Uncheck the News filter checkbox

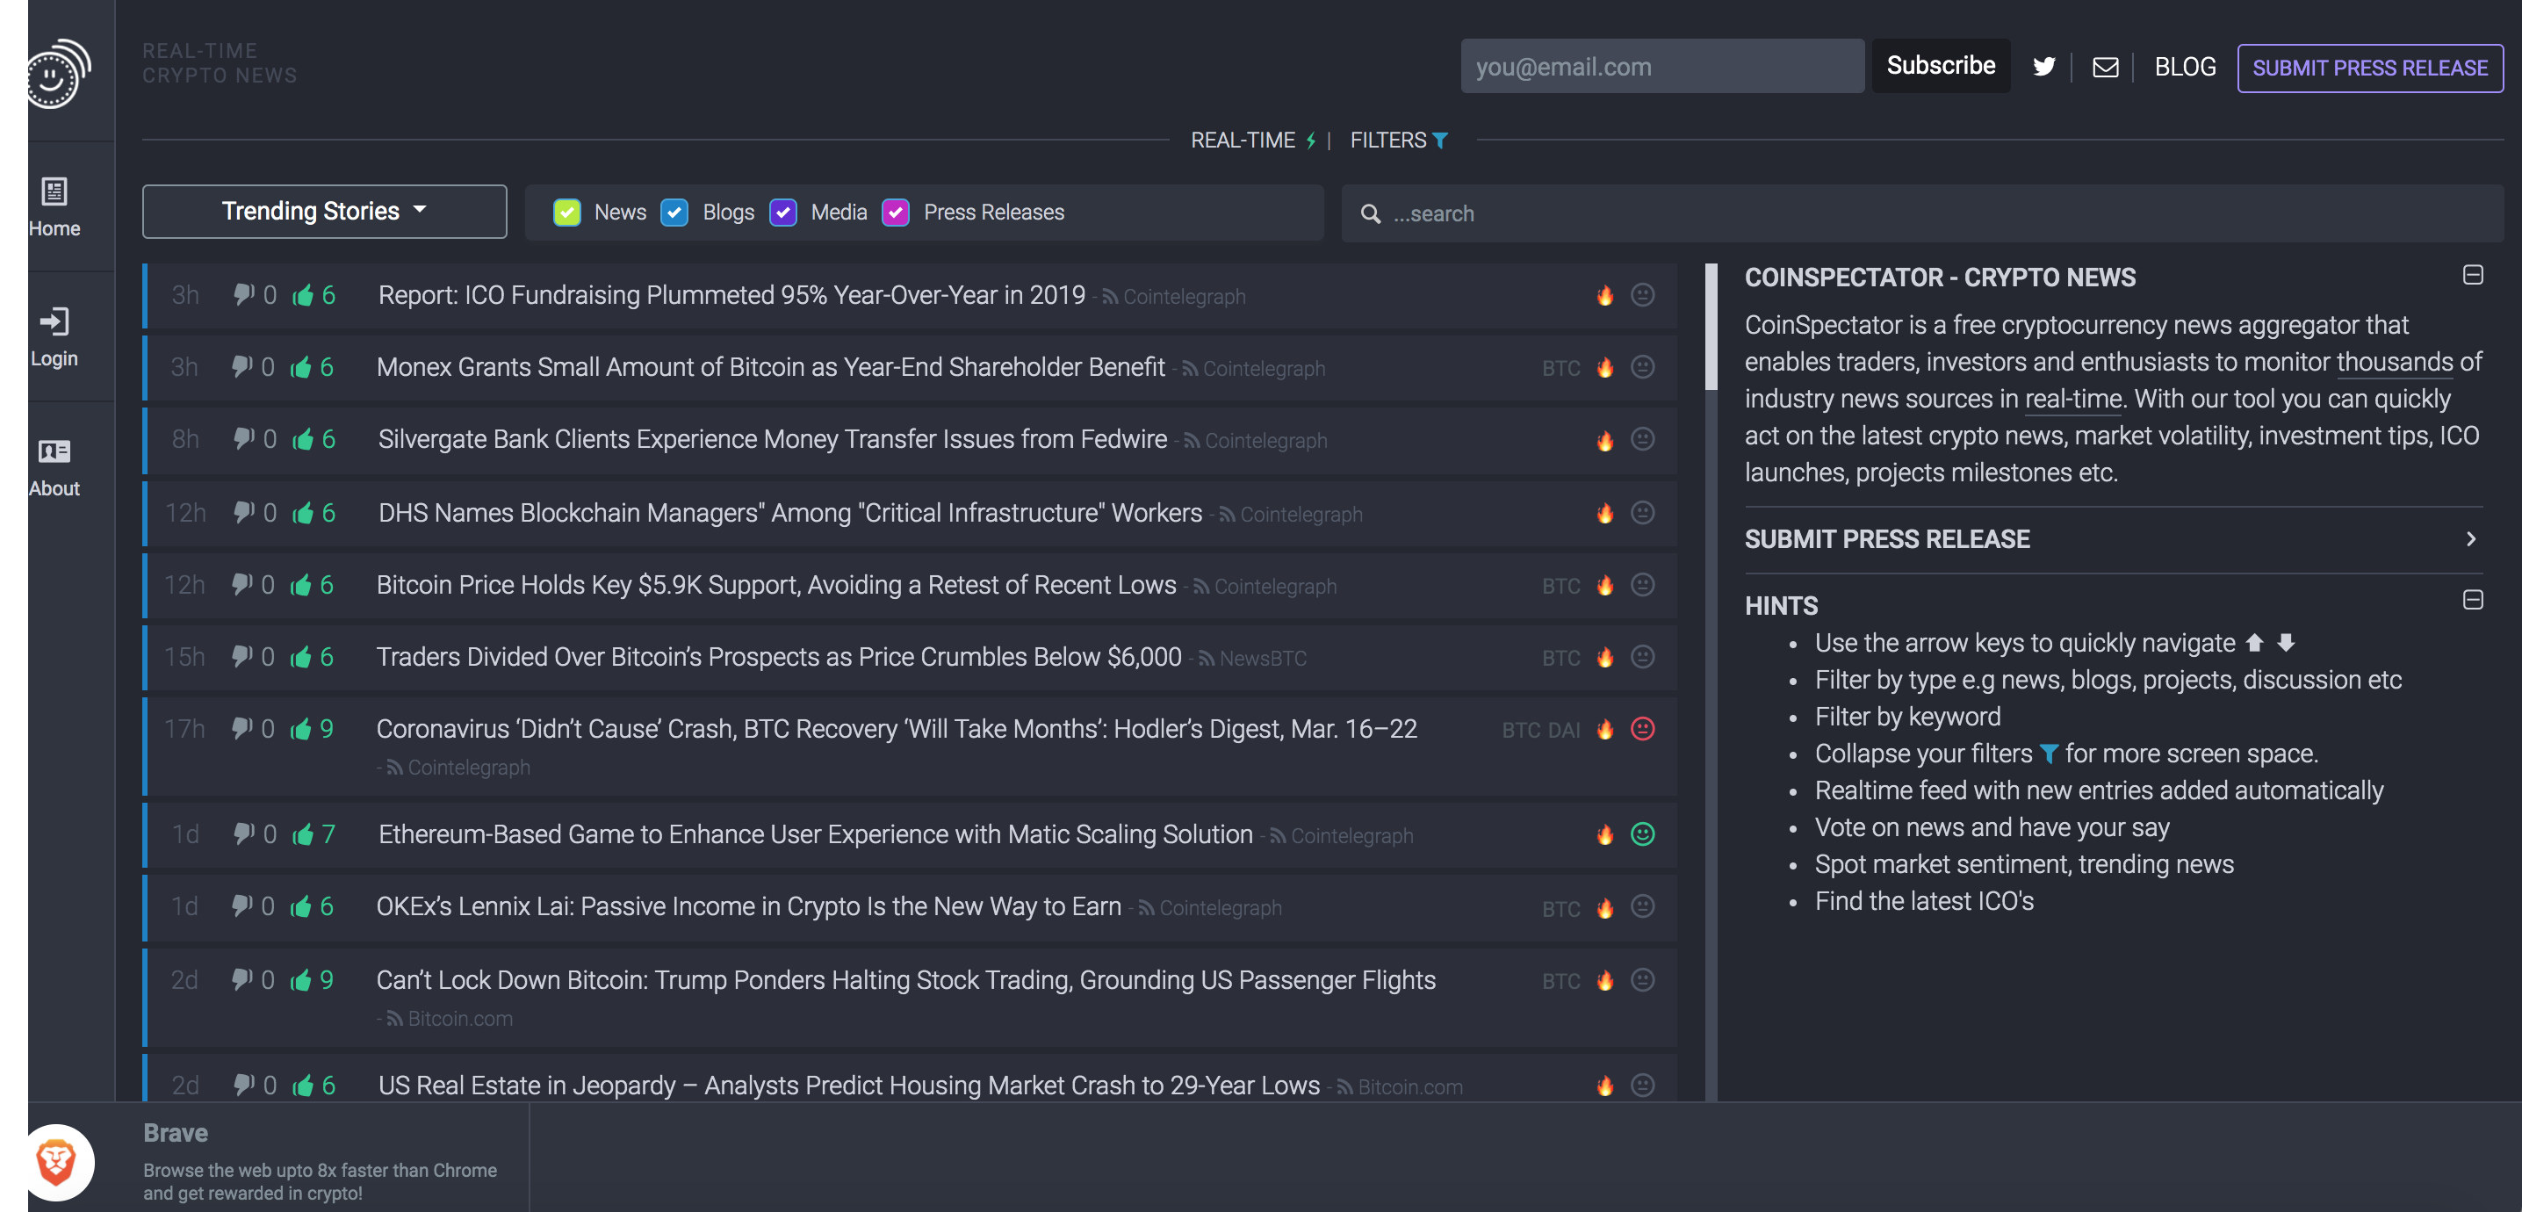click(x=567, y=213)
